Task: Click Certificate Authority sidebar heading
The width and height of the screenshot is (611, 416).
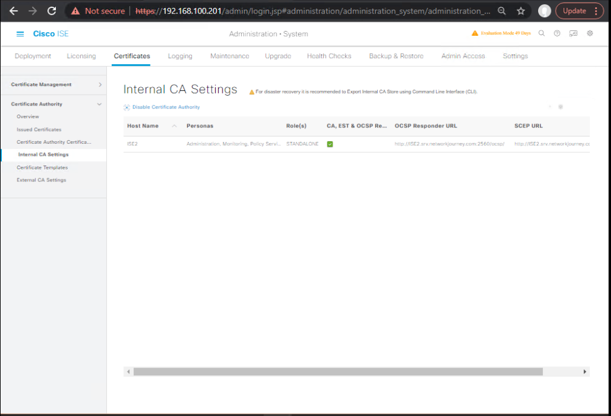Action: (36, 104)
